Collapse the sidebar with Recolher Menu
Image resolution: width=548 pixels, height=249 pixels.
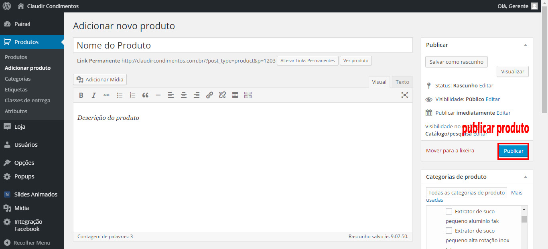tap(27, 243)
